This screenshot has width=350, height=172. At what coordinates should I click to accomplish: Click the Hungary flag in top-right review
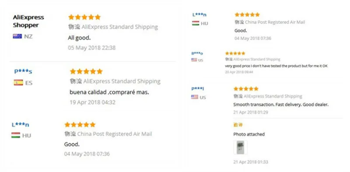click(196, 23)
